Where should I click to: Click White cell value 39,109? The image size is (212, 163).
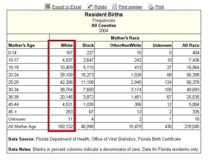click(x=66, y=75)
